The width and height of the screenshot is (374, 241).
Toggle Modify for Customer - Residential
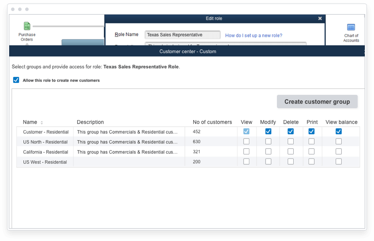(x=268, y=131)
